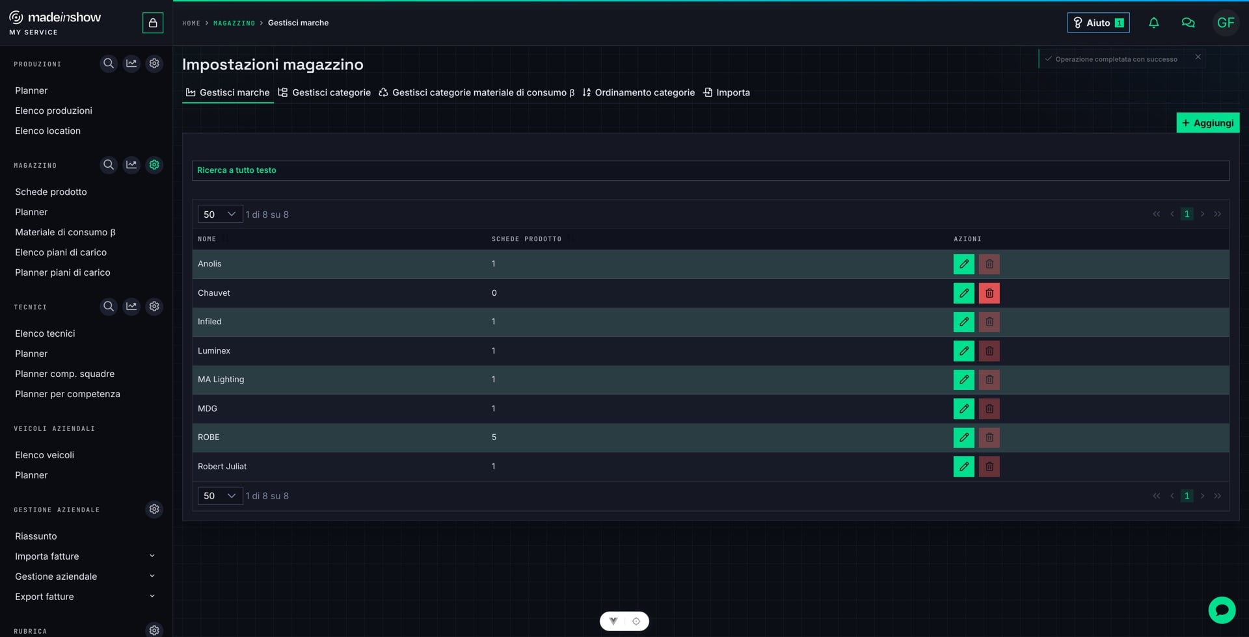The width and height of the screenshot is (1249, 637).
Task: Open the Magazzino settings gear
Action: click(154, 165)
